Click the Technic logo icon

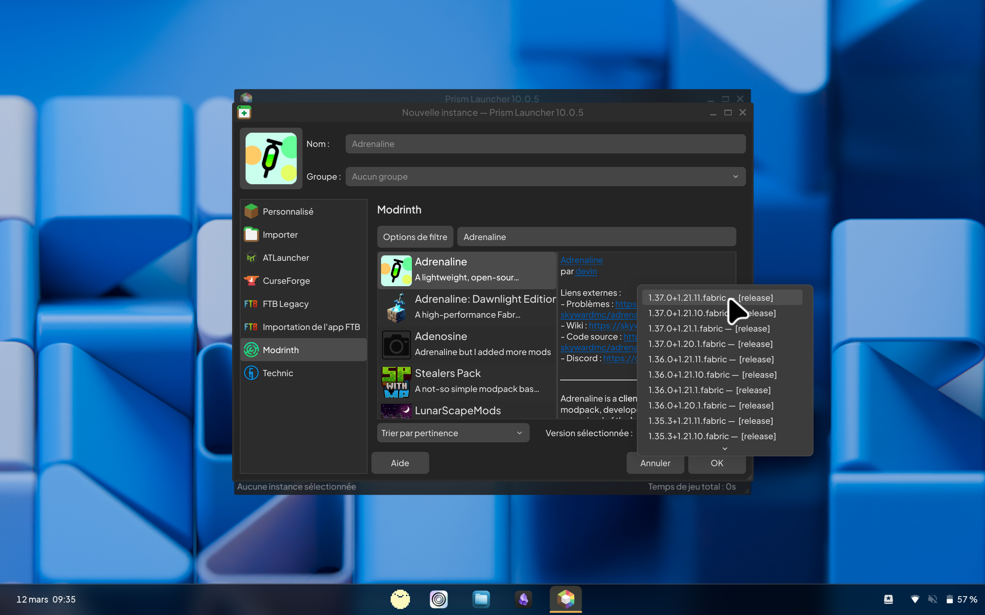tap(251, 373)
